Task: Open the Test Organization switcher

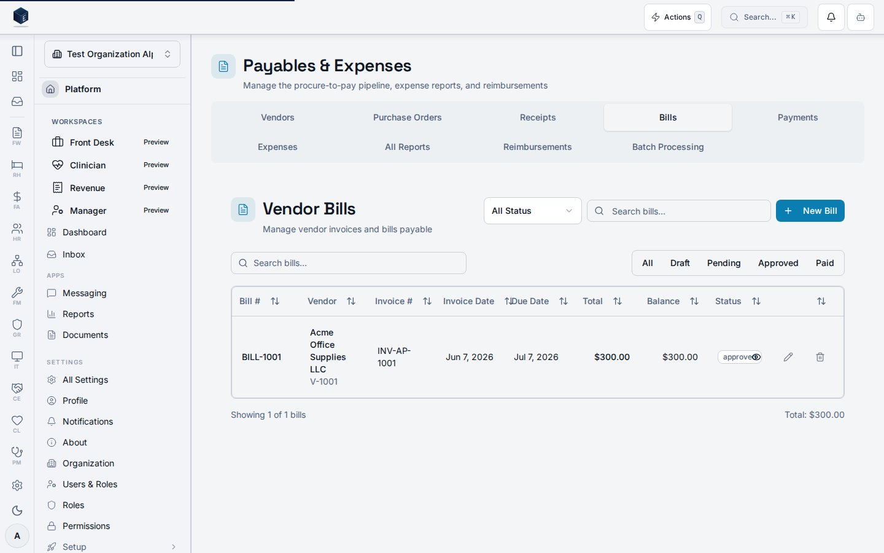Action: 112,54
